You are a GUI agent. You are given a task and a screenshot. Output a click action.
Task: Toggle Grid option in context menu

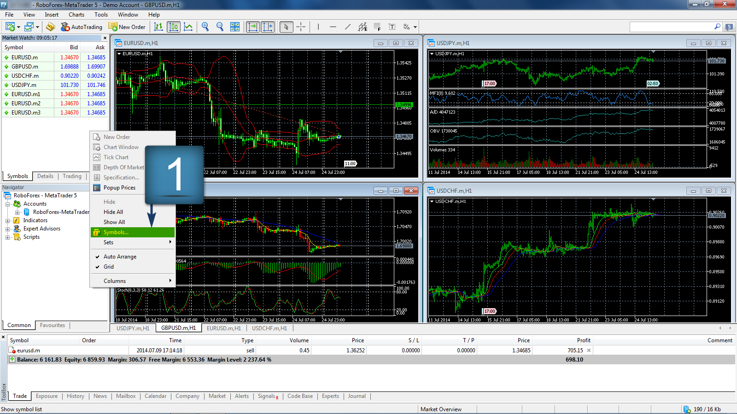click(109, 267)
